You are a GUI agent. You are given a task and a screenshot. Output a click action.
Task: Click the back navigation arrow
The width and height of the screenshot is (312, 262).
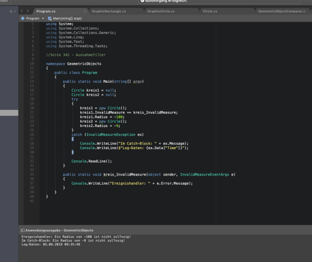point(22,11)
